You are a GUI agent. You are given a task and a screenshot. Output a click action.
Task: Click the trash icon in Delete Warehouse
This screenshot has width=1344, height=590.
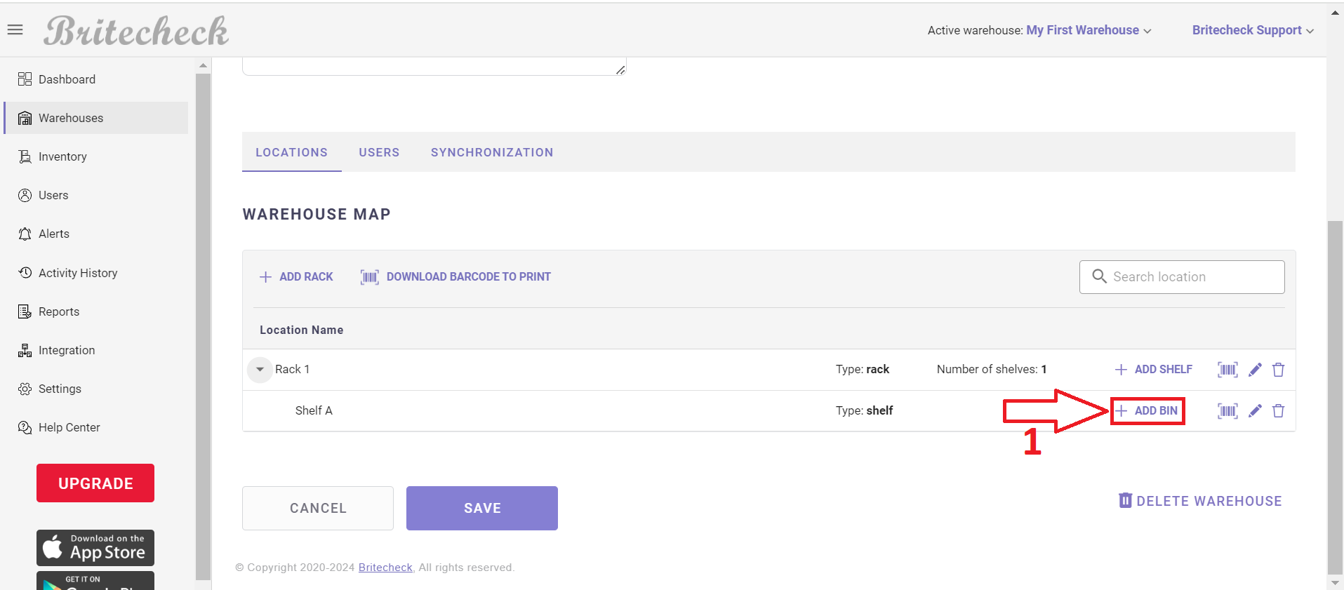pos(1125,500)
